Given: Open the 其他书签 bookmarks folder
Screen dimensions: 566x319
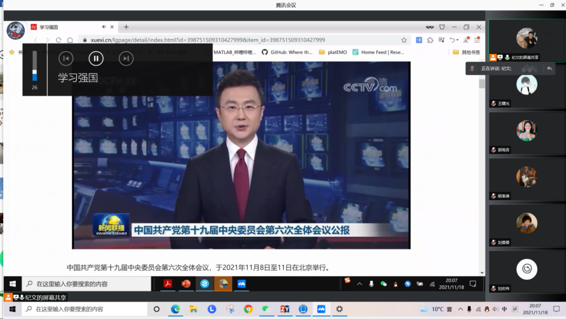Looking at the screenshot, I should click(x=467, y=52).
